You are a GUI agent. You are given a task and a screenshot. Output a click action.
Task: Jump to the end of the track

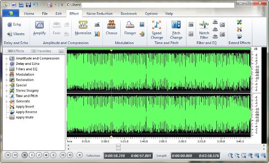click(x=70, y=155)
